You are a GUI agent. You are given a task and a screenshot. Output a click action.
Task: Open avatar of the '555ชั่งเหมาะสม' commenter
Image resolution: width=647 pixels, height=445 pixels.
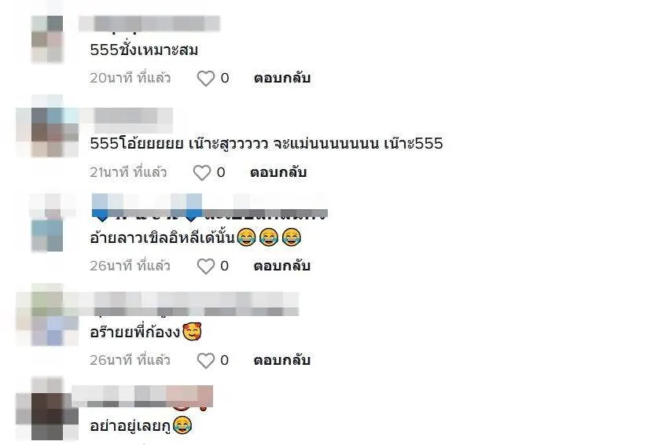(x=47, y=39)
